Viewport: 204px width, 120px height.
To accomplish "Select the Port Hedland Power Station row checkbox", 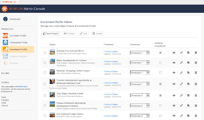I will 45,116.
